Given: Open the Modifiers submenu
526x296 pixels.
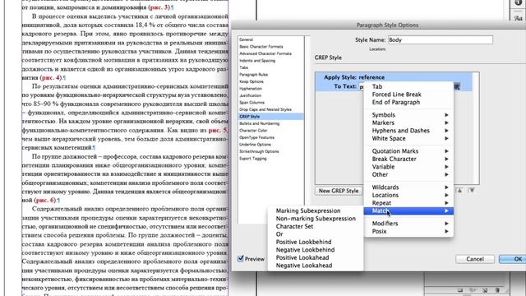Looking at the screenshot, I should 408,224.
